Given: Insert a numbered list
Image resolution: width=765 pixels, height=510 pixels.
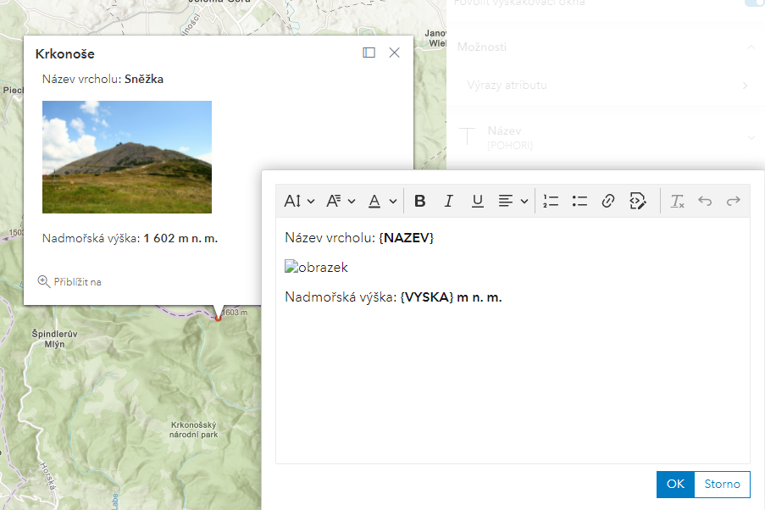Looking at the screenshot, I should click(x=551, y=201).
